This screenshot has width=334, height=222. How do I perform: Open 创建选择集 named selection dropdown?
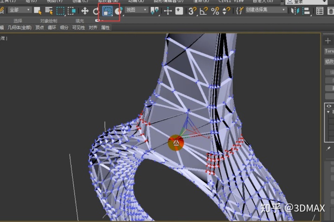click(x=265, y=10)
